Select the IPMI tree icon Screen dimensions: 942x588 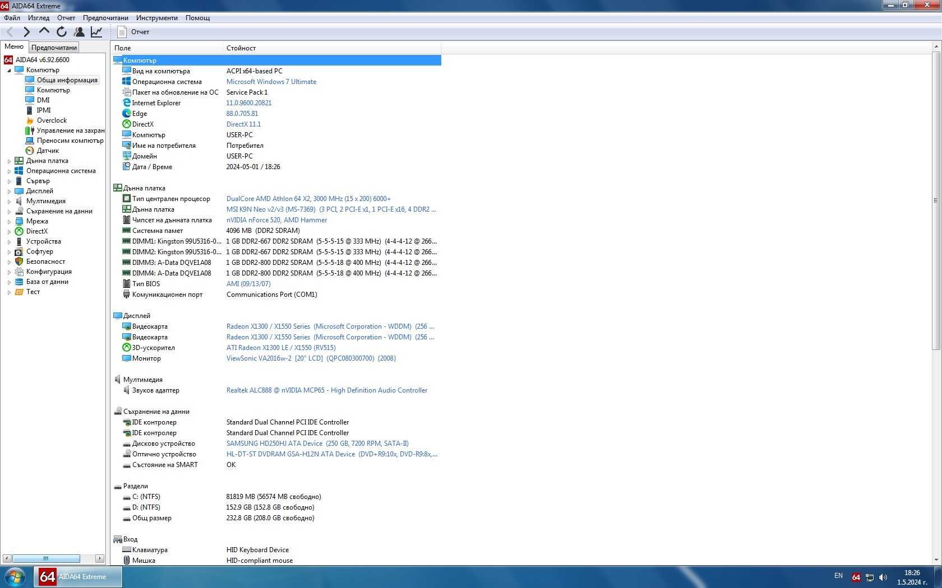[x=30, y=110]
